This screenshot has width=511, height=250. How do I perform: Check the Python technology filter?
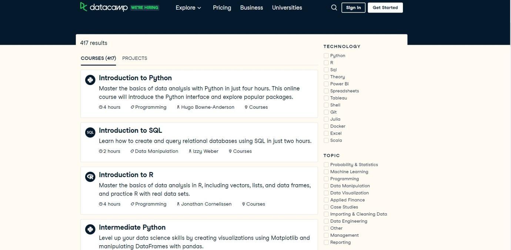(x=326, y=56)
